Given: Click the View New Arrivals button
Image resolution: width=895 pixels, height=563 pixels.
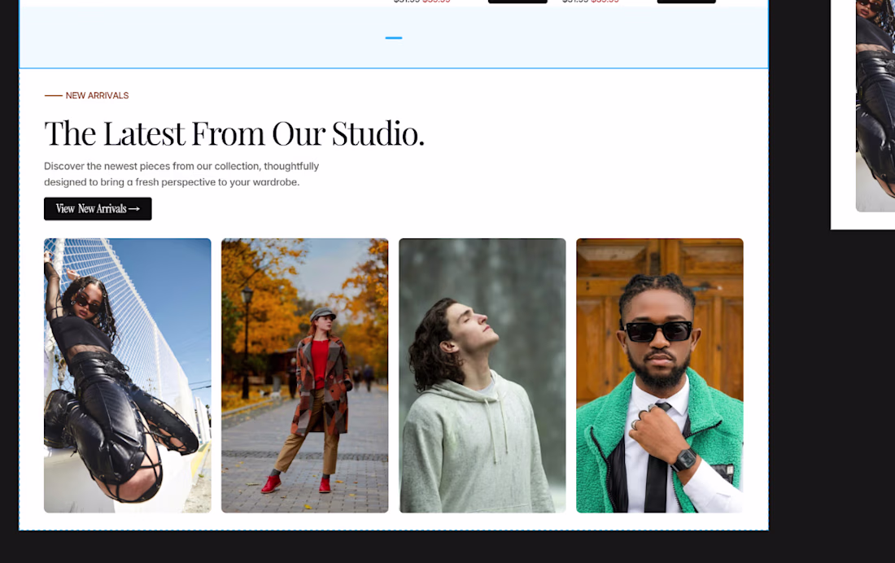Looking at the screenshot, I should 98,209.
